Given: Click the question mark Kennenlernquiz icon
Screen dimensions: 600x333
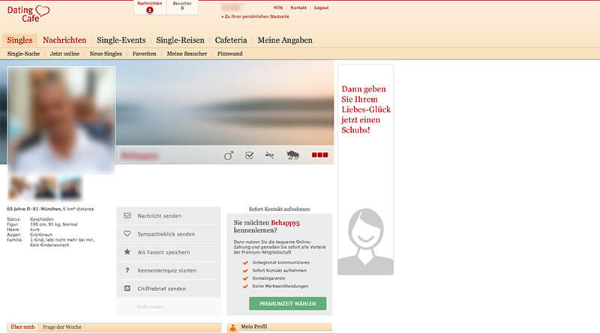Looking at the screenshot, I should point(127,270).
